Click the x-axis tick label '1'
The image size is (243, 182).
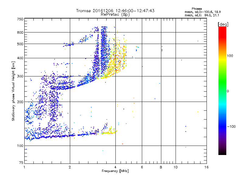pyautogui.click(x=24, y=167)
